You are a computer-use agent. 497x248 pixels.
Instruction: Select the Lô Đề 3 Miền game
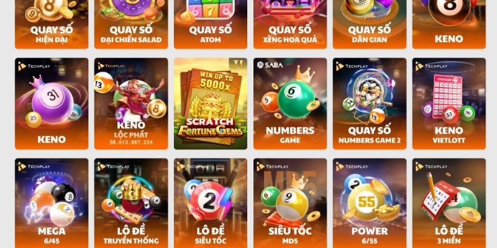coord(449,203)
